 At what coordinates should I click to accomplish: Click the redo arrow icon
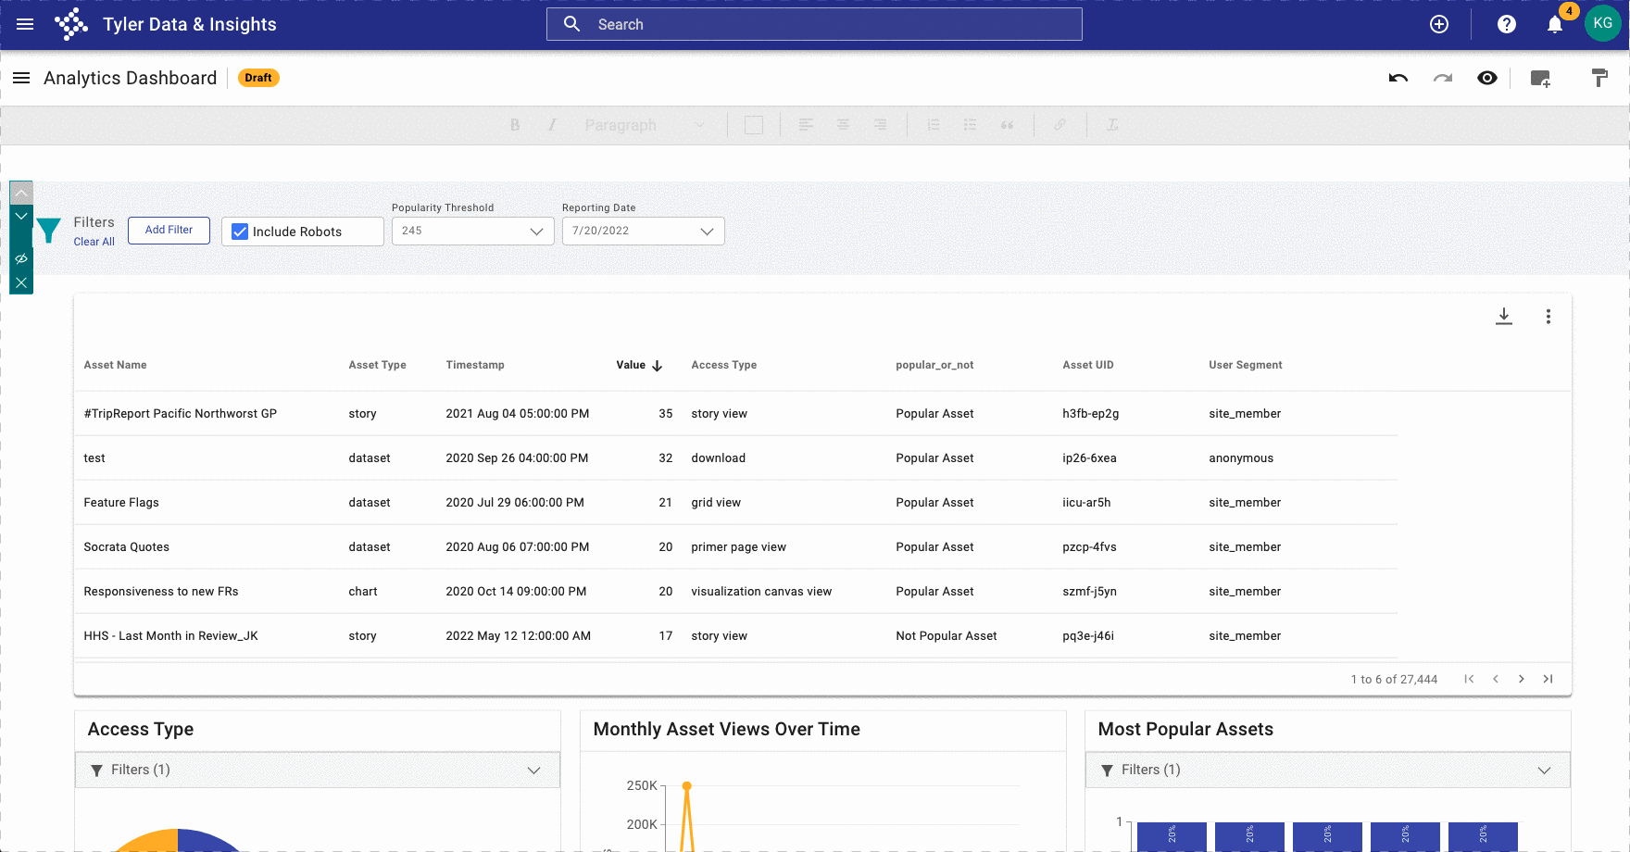coord(1443,79)
